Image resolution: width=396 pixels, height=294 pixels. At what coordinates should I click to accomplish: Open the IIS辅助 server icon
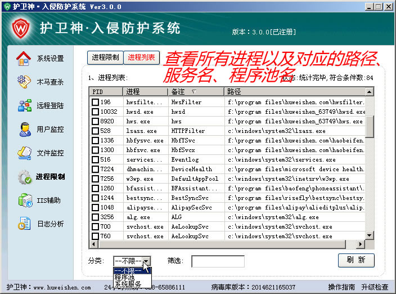tap(25, 200)
